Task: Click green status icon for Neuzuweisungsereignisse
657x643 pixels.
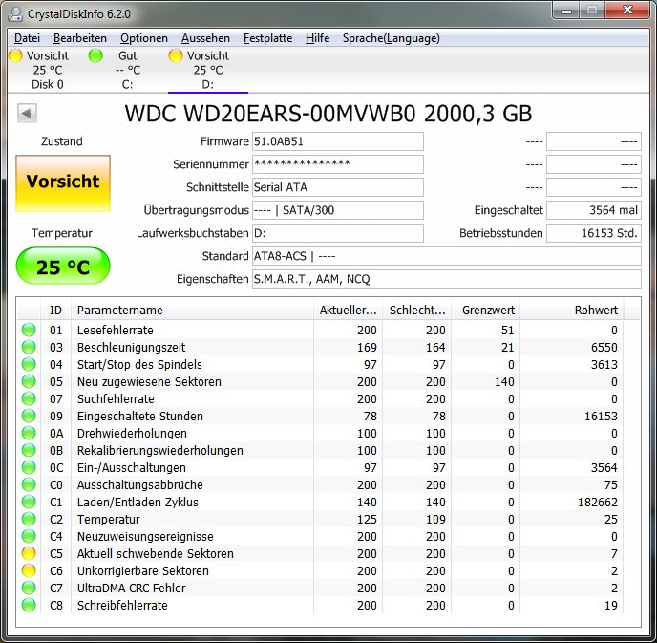Action: coord(29,536)
